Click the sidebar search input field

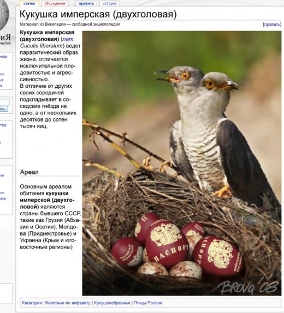tap(4, 102)
